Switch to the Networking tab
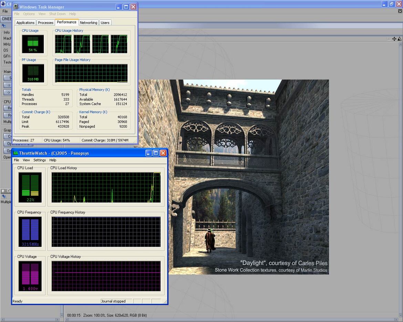403x322 pixels. tap(89, 22)
